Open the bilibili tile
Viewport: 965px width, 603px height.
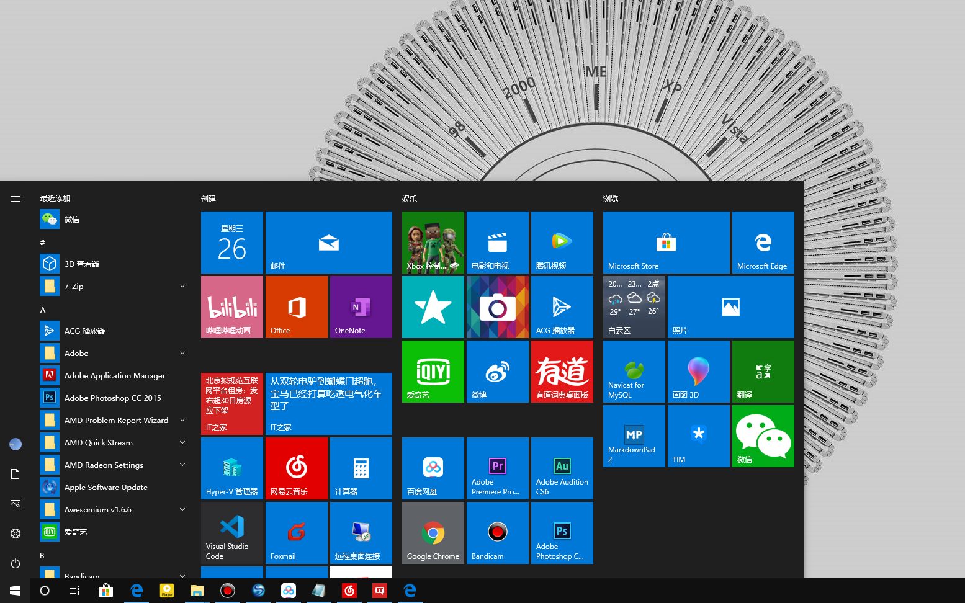pyautogui.click(x=232, y=307)
